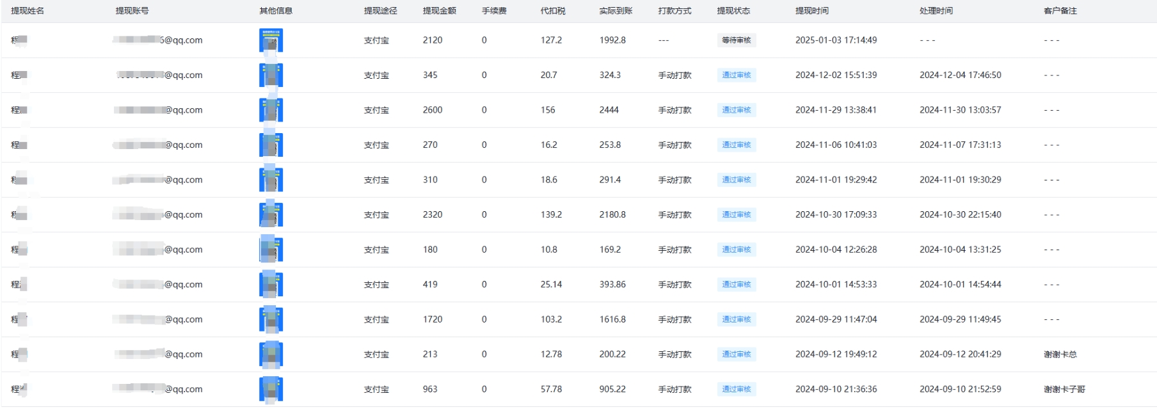Click the 处理时间 column header
Viewport: 1157px width, 414px height.
[936, 11]
